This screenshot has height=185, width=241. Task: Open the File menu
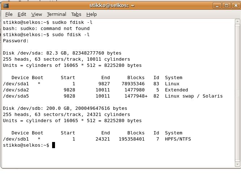click(x=9, y=14)
